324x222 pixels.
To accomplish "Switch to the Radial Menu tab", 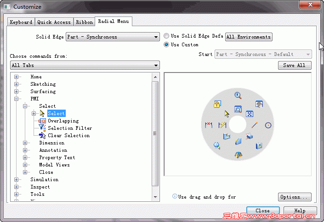I will click(x=114, y=21).
